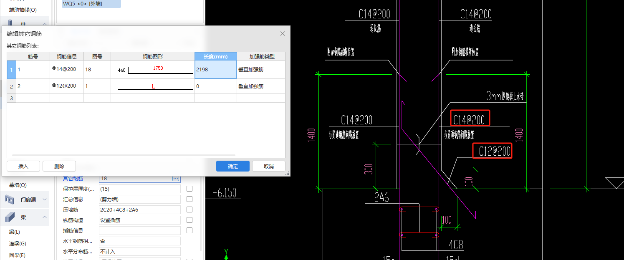624x260 pixels.
Task: Click the rebar shape with 448 and 1750
Action: coord(153,70)
